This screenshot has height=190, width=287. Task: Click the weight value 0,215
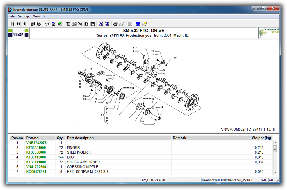point(259,147)
